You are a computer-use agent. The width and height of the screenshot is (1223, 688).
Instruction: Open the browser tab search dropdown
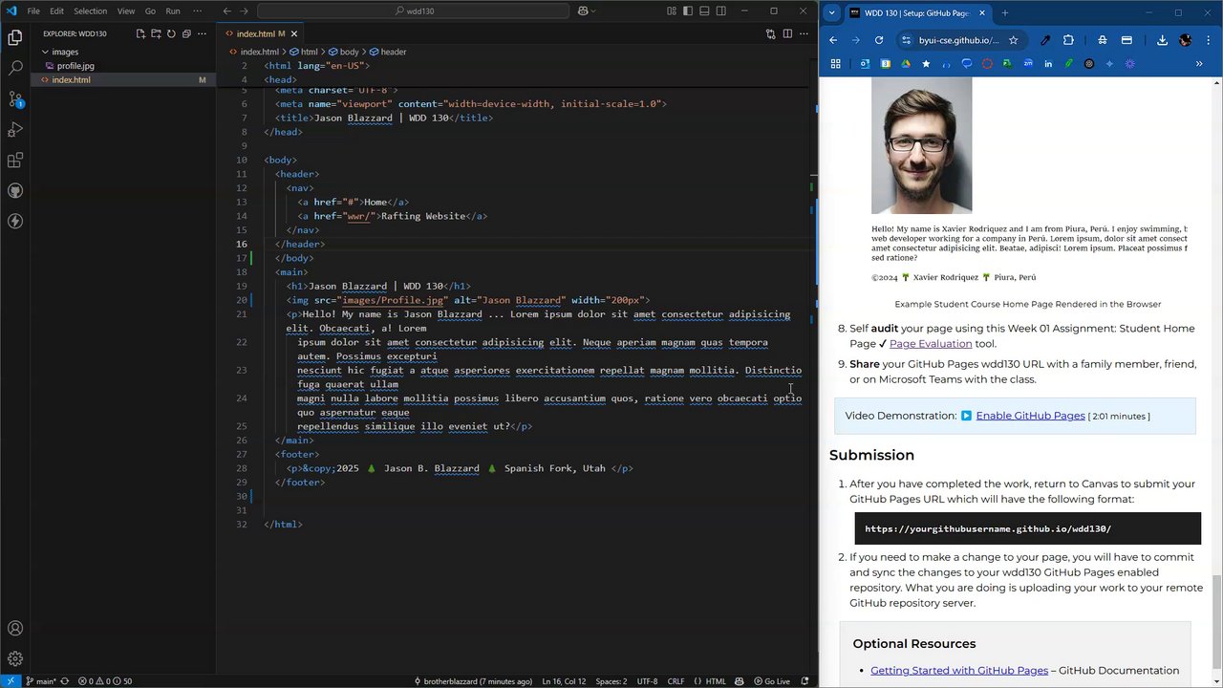[x=832, y=13]
